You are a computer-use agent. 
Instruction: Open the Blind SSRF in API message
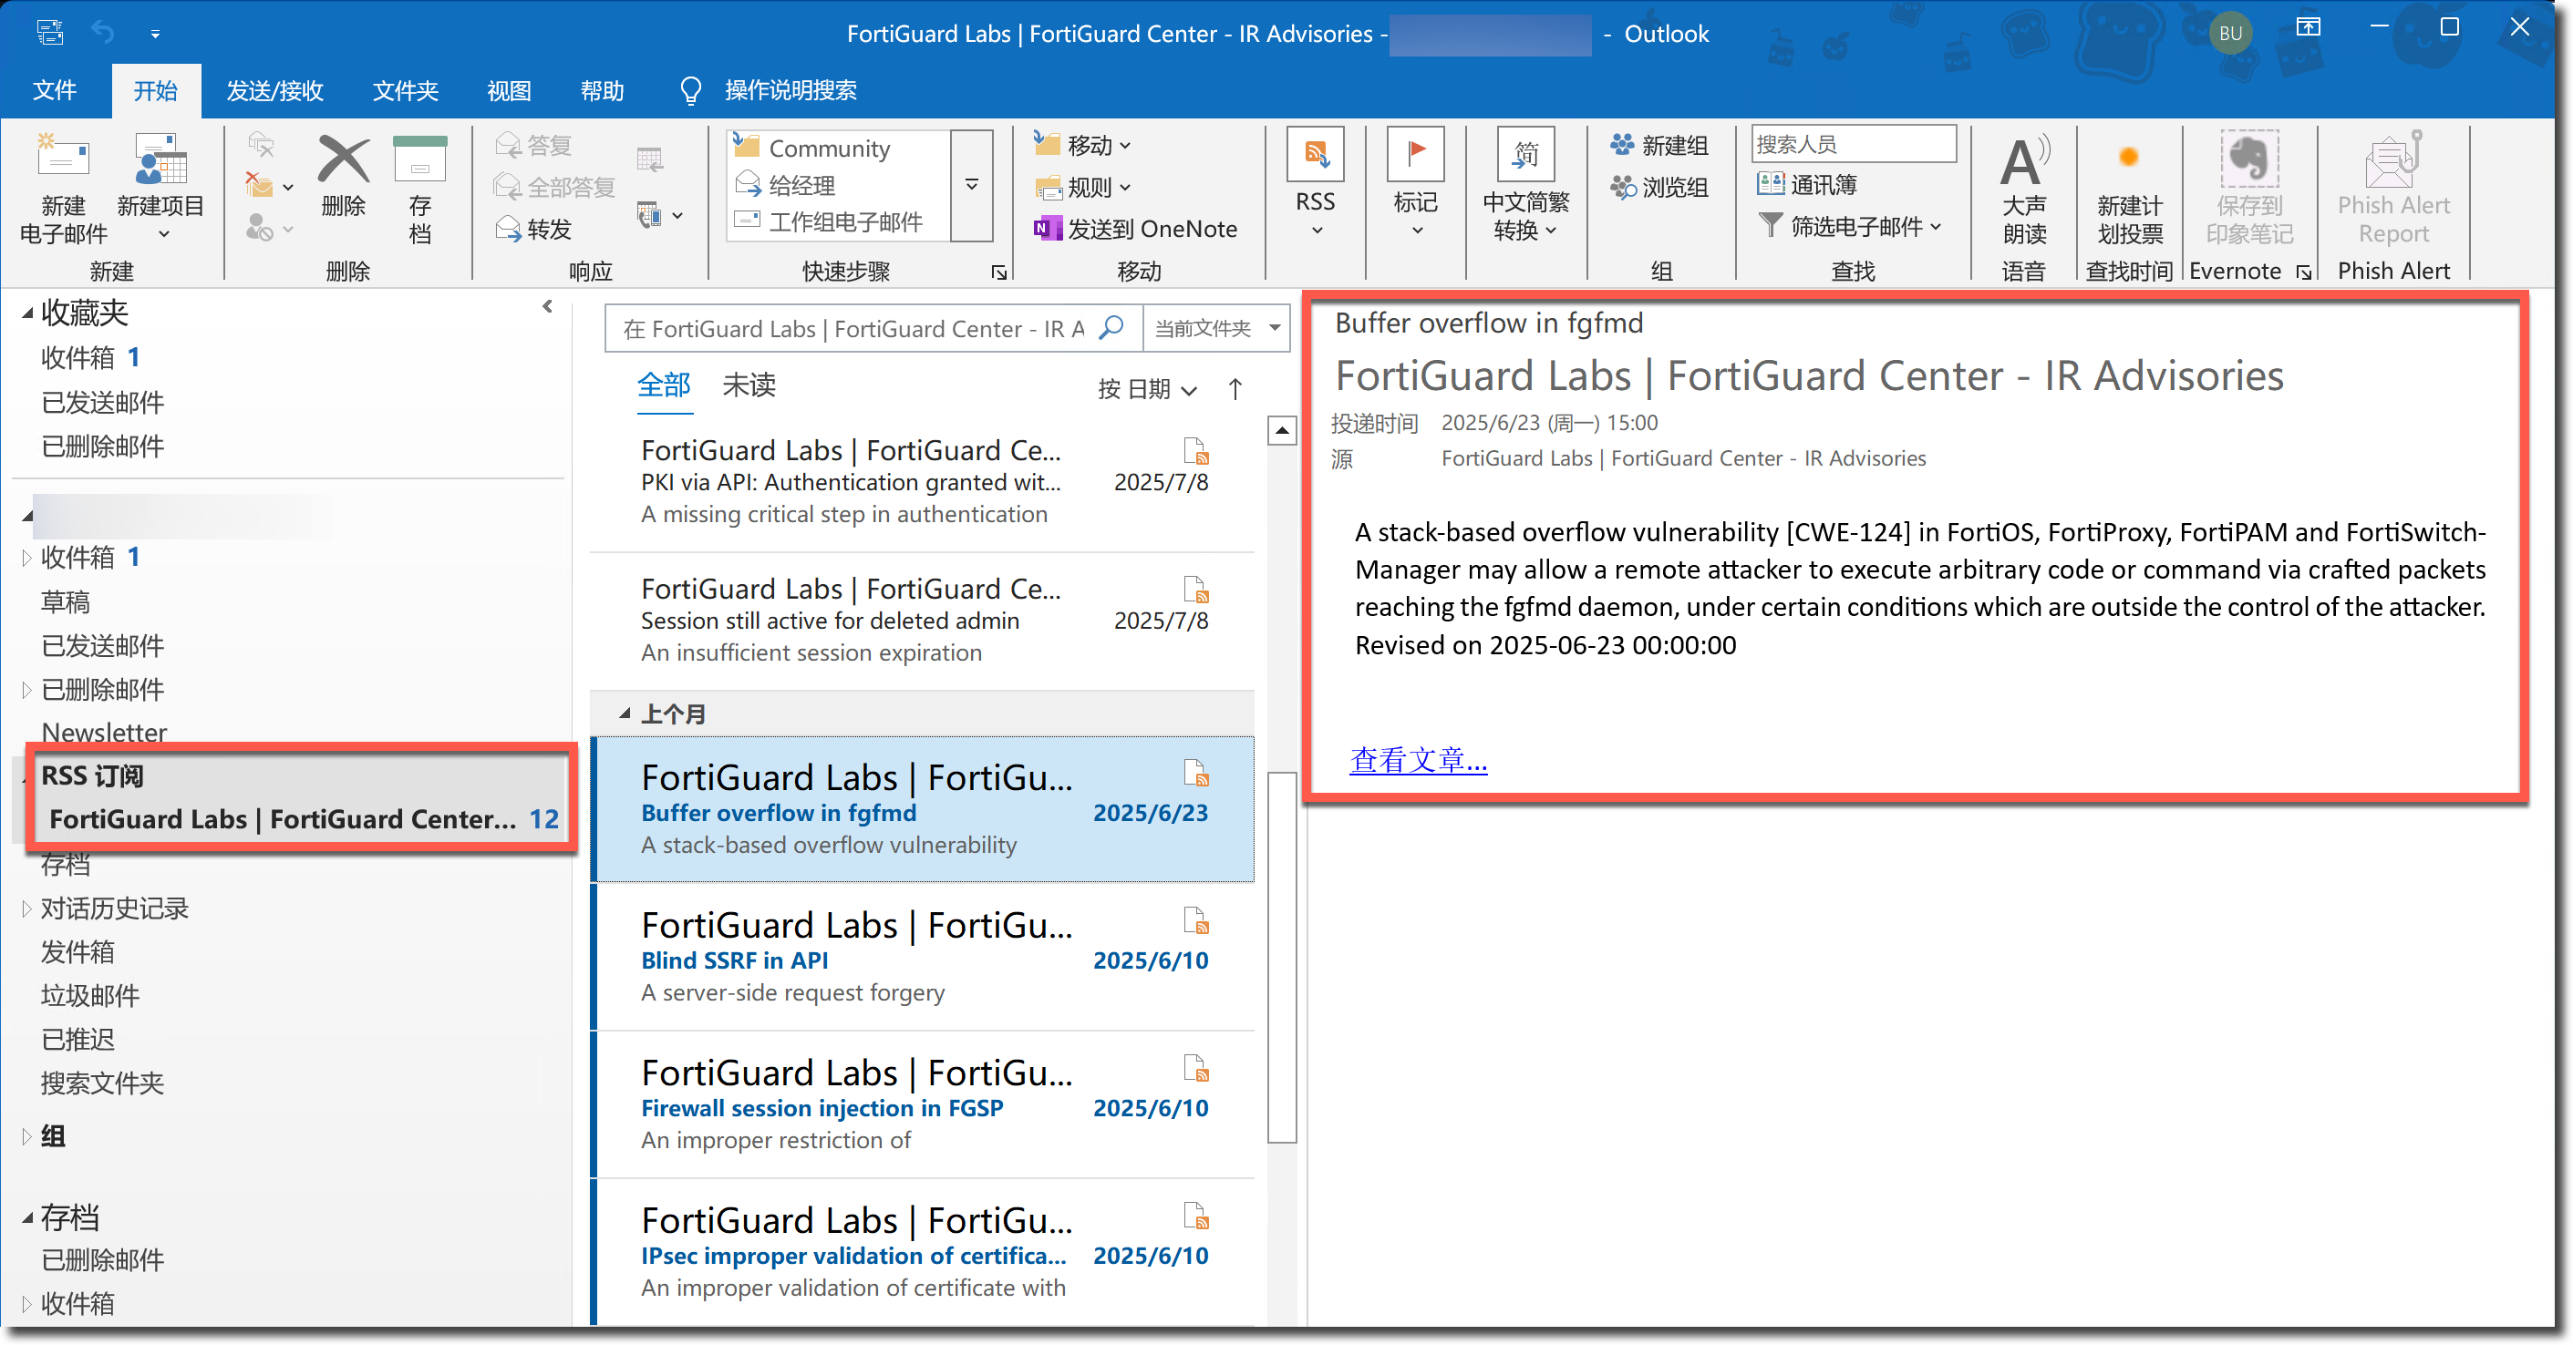(x=923, y=957)
